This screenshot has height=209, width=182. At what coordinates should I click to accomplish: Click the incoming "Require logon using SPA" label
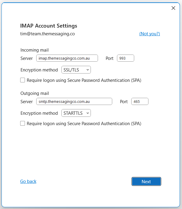coord(84,80)
